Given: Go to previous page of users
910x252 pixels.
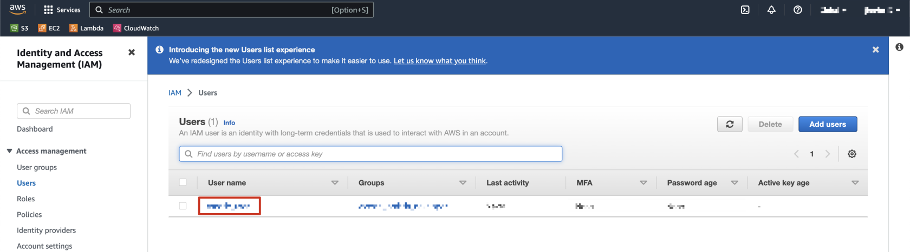Looking at the screenshot, I should (x=796, y=154).
